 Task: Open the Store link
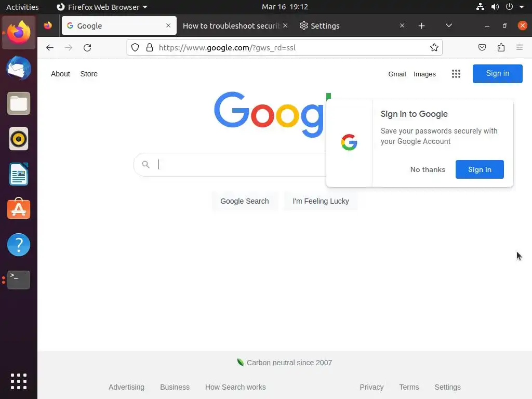tap(89, 74)
